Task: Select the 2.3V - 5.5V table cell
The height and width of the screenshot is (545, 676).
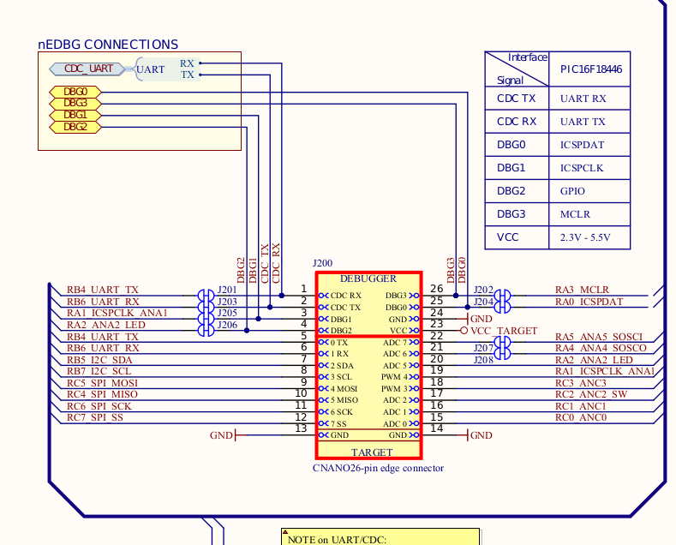Action: tap(589, 237)
